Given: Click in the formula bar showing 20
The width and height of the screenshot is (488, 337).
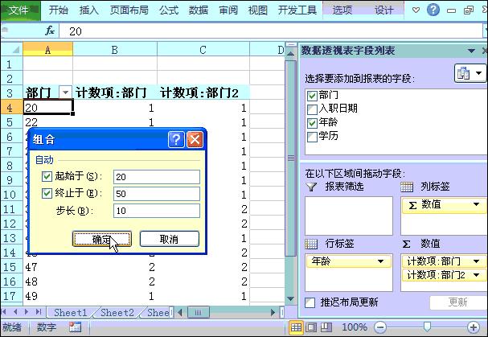Looking at the screenshot, I should [271, 31].
